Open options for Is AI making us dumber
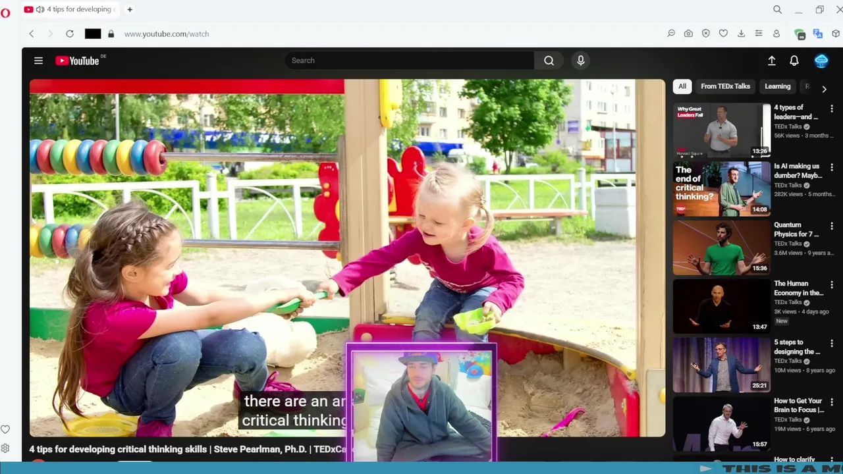The height and width of the screenshot is (474, 843). click(x=831, y=167)
